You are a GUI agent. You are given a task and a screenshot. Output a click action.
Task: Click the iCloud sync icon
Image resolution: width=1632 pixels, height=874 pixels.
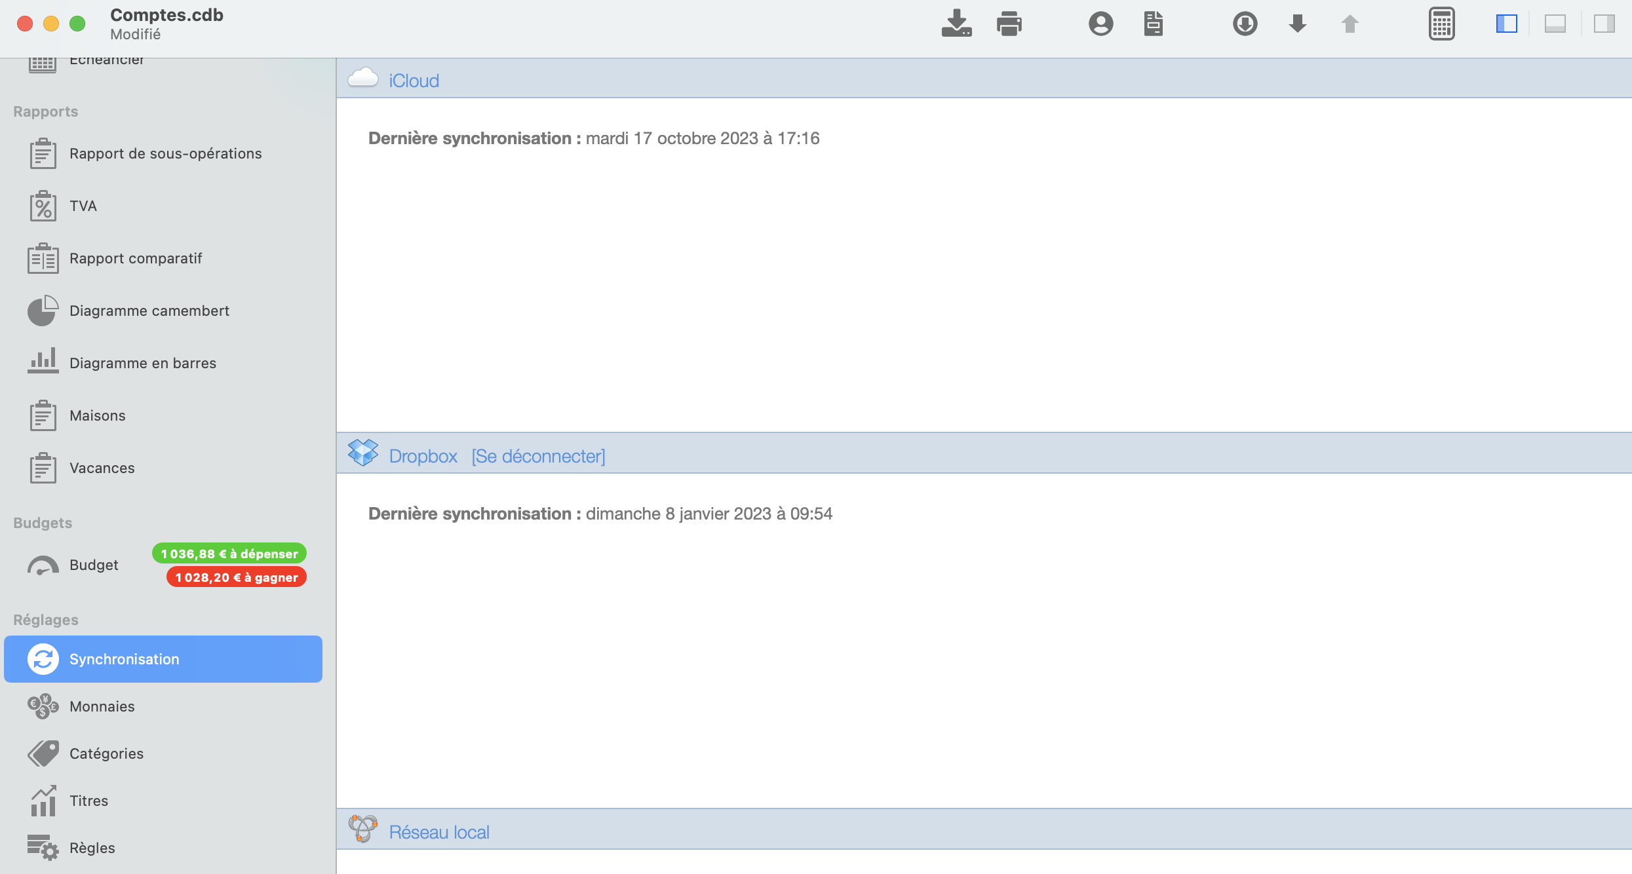coord(364,79)
